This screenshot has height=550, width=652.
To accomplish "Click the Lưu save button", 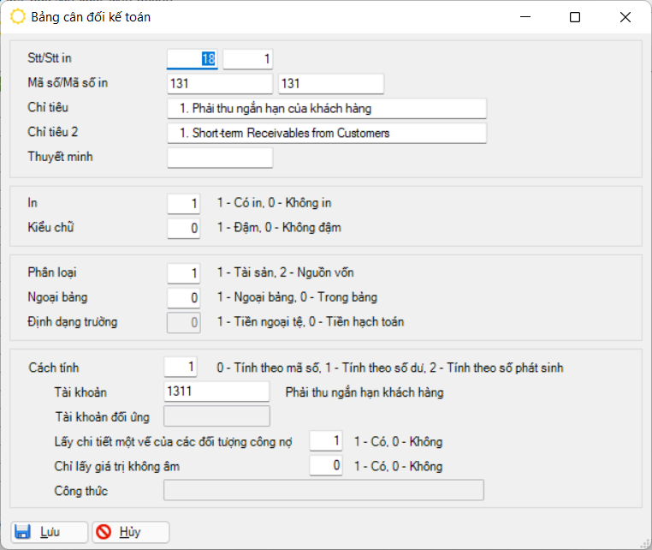I will (50, 532).
